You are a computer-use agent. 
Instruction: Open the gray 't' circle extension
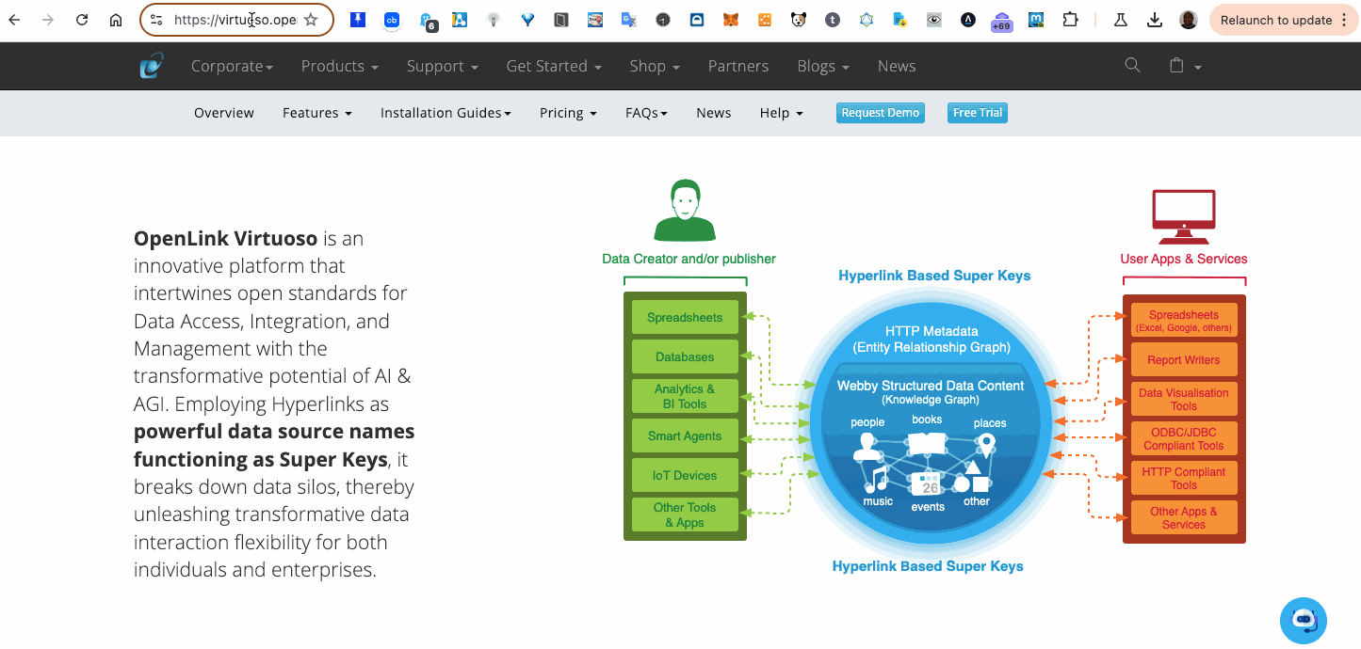point(832,19)
